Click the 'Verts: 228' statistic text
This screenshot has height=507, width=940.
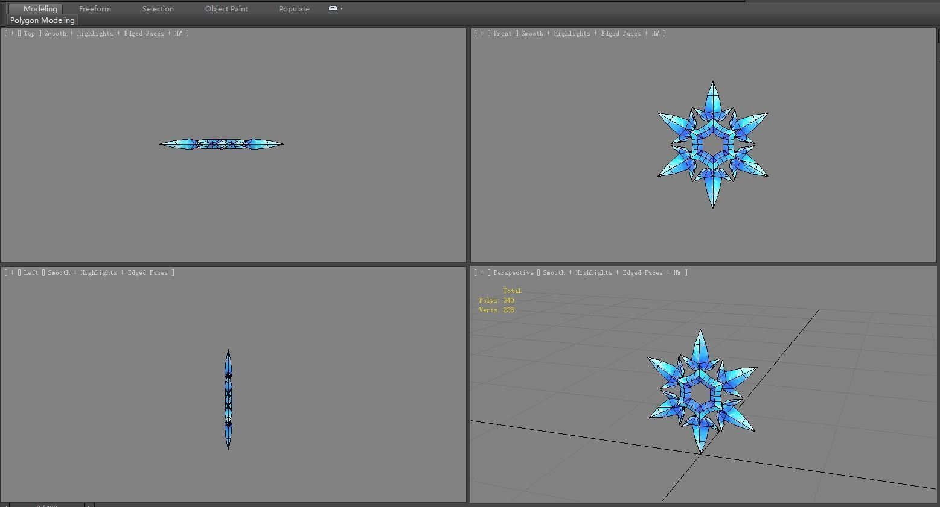pyautogui.click(x=496, y=310)
